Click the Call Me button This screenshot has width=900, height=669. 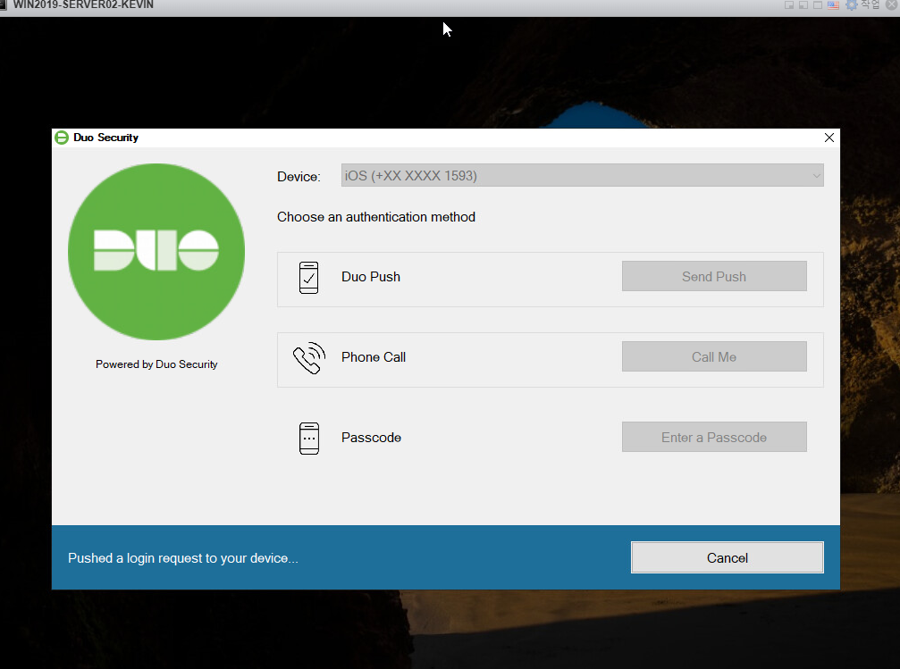coord(714,357)
